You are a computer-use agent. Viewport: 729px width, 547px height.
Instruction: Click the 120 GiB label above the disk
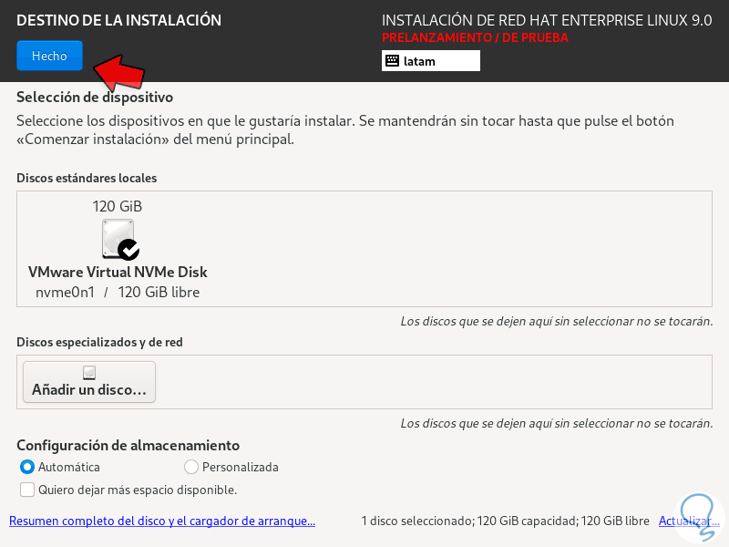point(118,206)
